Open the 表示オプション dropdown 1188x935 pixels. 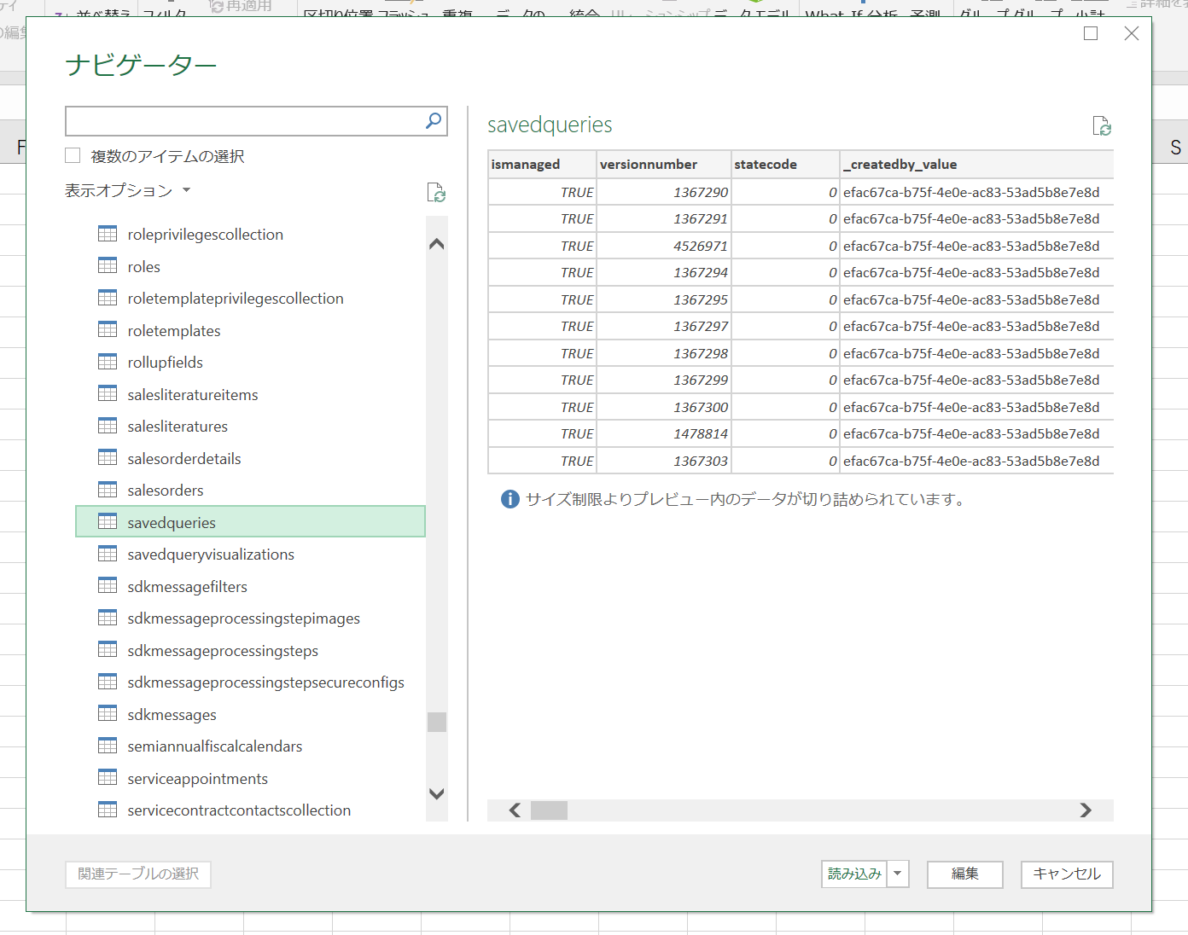128,190
